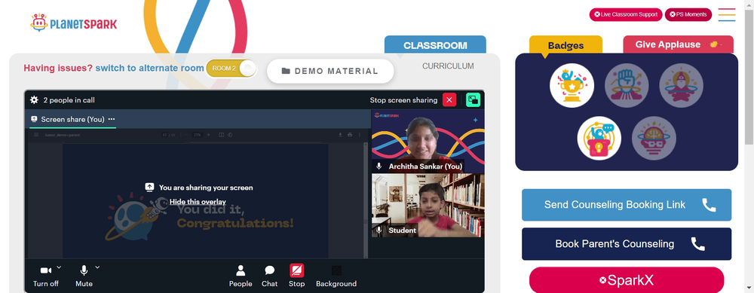Open call settings gear icon

[34, 100]
